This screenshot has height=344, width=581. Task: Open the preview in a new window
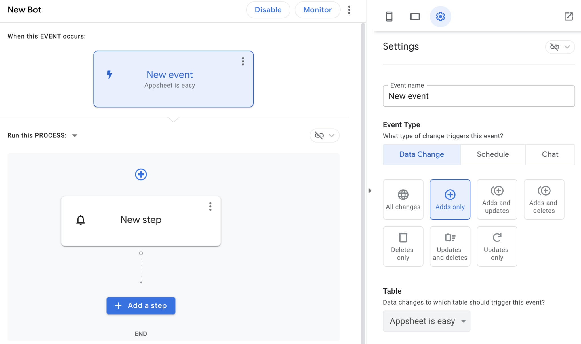coord(569,16)
